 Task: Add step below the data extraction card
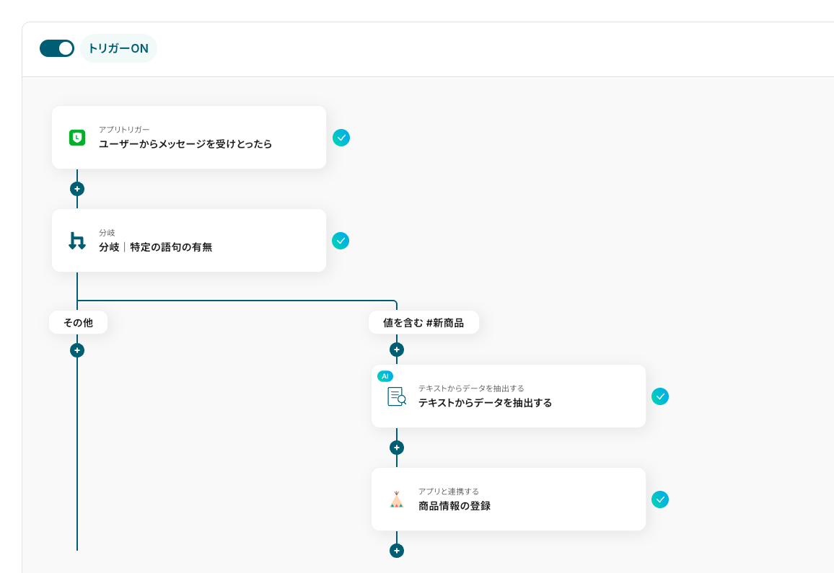click(397, 448)
